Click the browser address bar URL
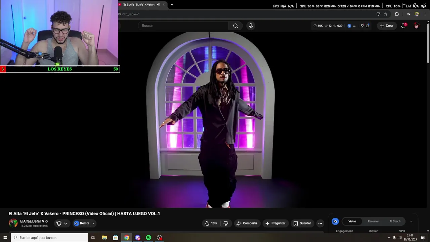The width and height of the screenshot is (430, 242). [130, 14]
